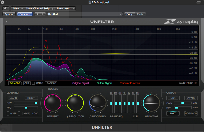Click the link chain icon button
Screen dimensions: 204x132
click(x=6, y=8)
